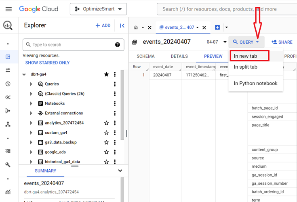This screenshot has height=202, width=297.
Task: Select the historical_ga4_data dataset name
Action: (63, 162)
